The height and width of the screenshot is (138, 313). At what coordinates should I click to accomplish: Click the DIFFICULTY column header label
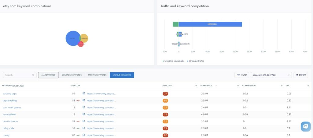[x=167, y=86]
